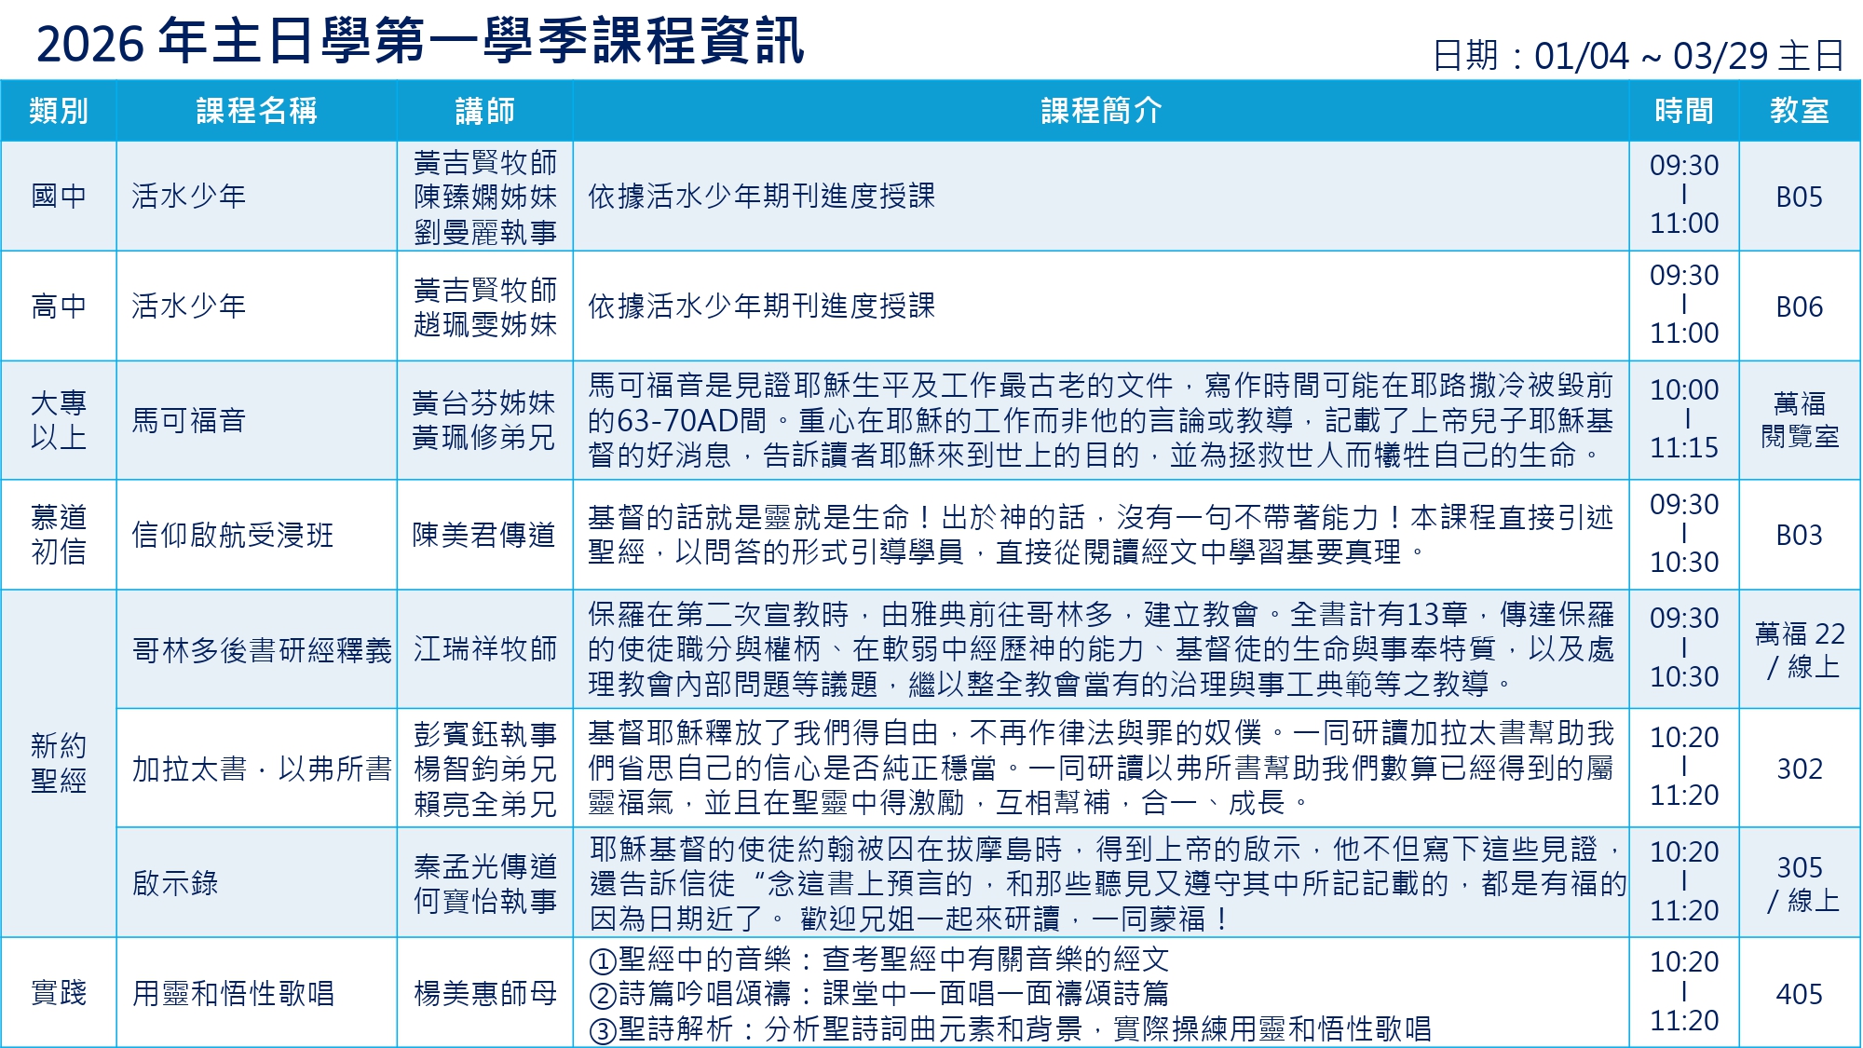Click the 哥林多後書研經釋義 course name
The width and height of the screenshot is (1863, 1048).
[x=262, y=649]
